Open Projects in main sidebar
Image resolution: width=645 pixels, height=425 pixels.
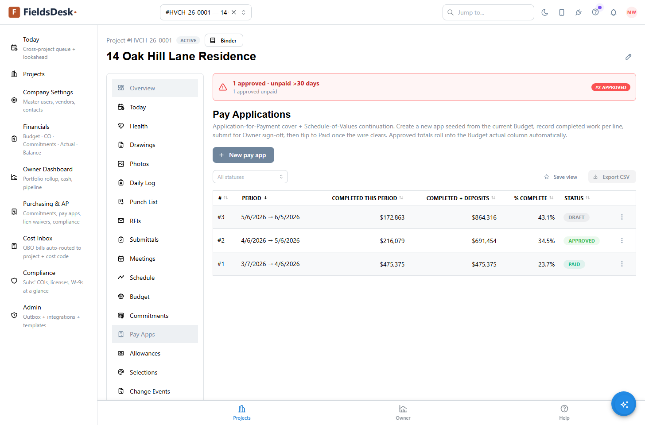pyautogui.click(x=49, y=74)
